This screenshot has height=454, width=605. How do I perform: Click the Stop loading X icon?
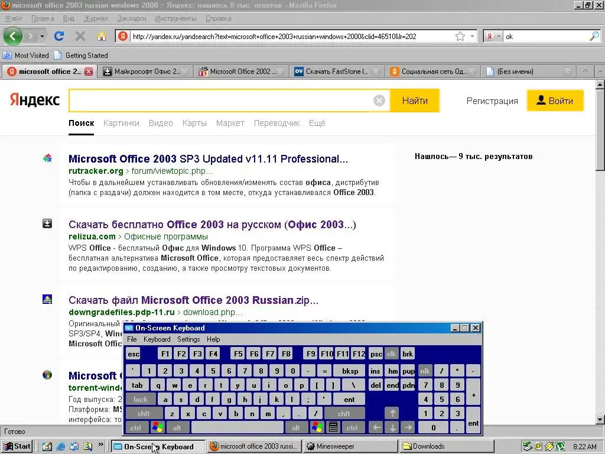80,36
